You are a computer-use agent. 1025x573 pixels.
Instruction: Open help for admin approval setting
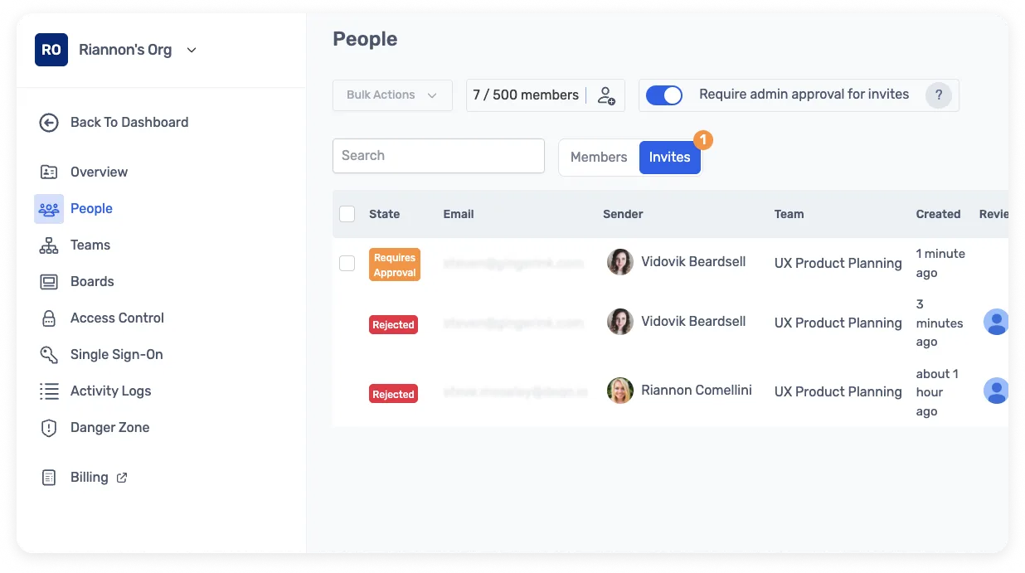[x=938, y=95]
